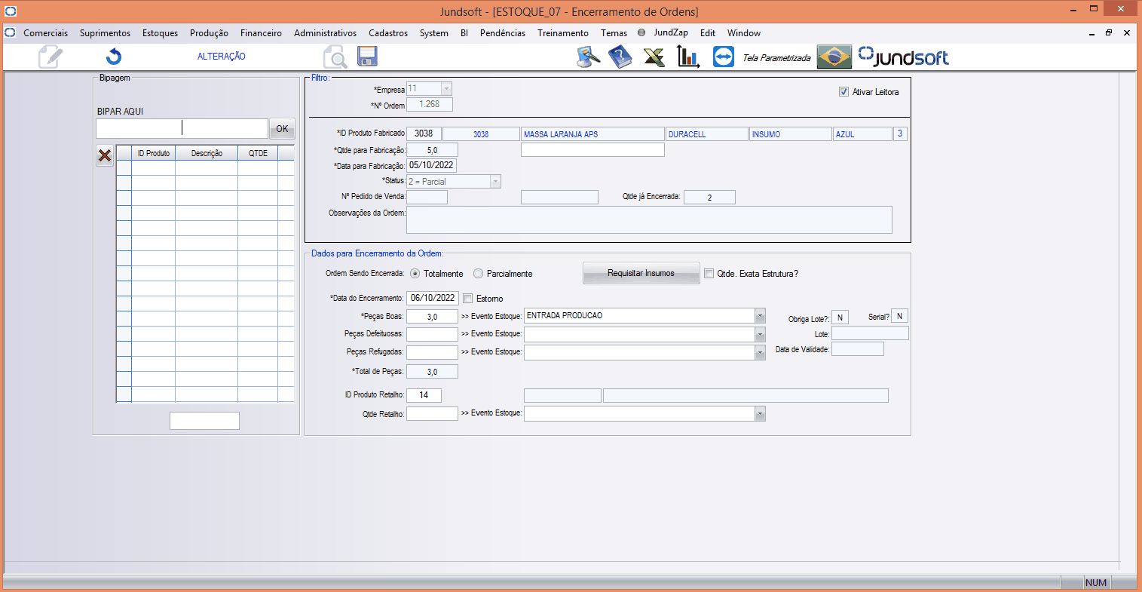1142x592 pixels.
Task: Click the Observações da Ordem text area
Action: pyautogui.click(x=649, y=219)
